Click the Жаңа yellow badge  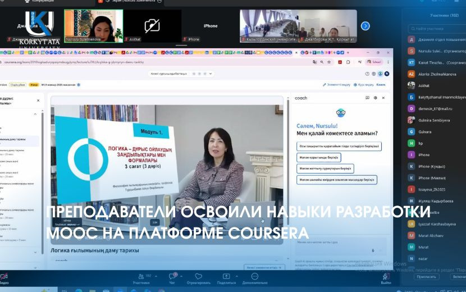point(34,85)
